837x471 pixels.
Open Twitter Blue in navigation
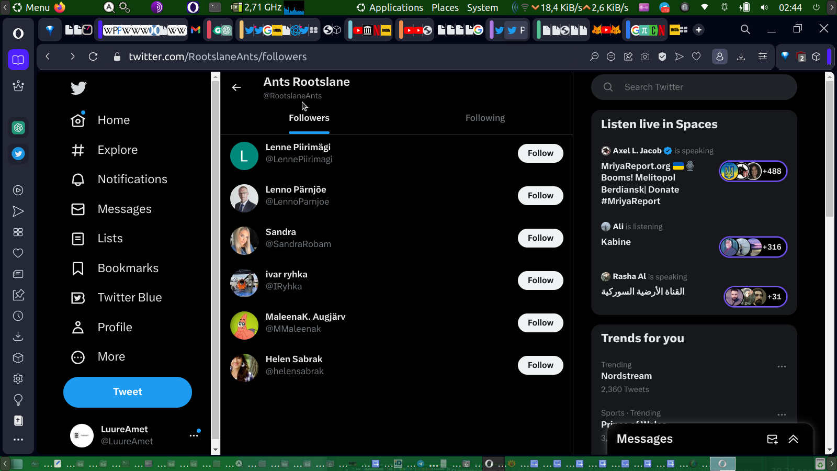[116, 298]
